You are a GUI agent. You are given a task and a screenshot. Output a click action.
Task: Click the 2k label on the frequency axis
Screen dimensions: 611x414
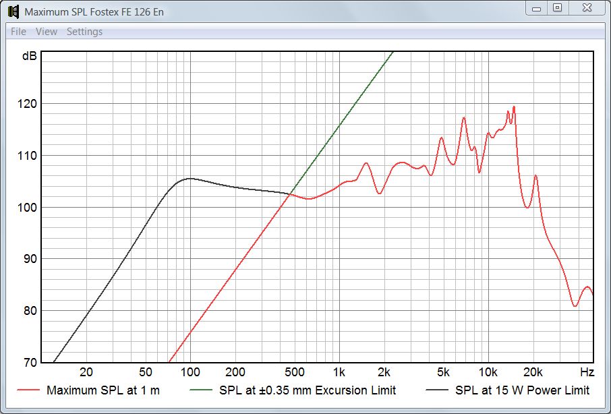[384, 372]
